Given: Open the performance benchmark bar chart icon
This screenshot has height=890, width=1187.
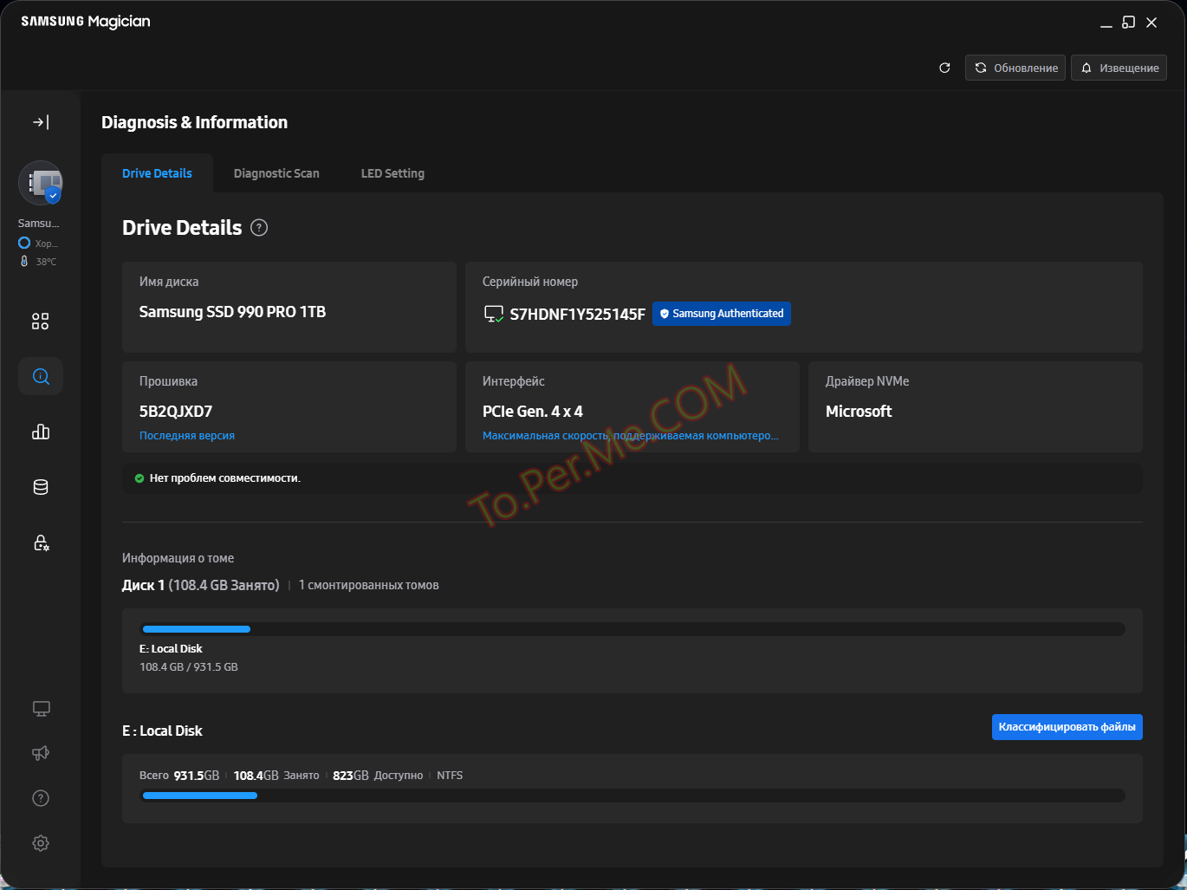Looking at the screenshot, I should [41, 432].
